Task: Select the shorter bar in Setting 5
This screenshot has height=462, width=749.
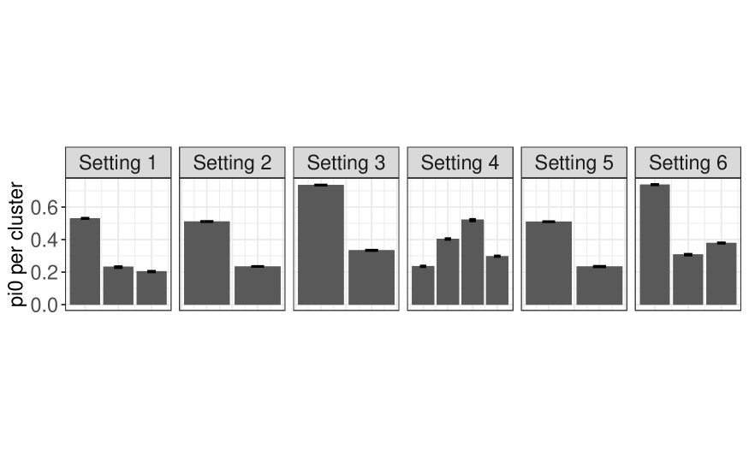Action: pyautogui.click(x=599, y=285)
